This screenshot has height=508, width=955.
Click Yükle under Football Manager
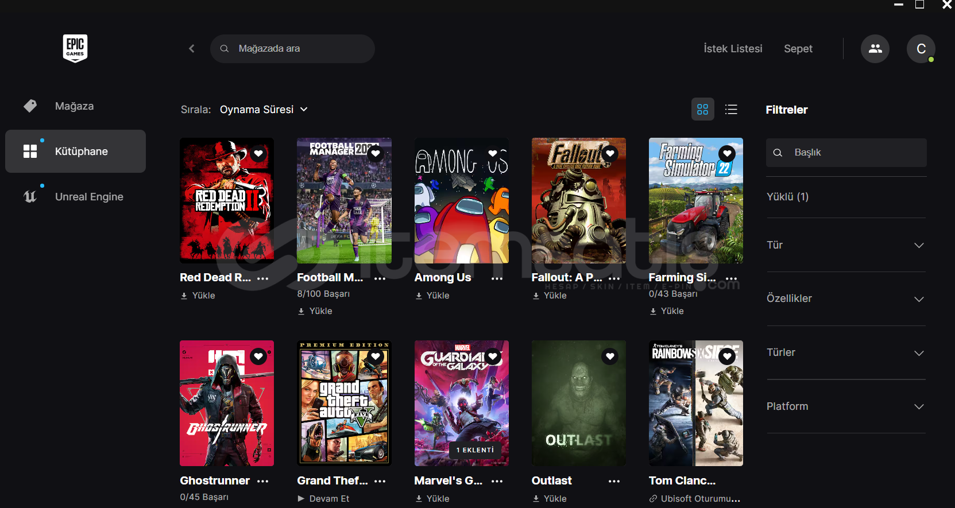coord(315,311)
